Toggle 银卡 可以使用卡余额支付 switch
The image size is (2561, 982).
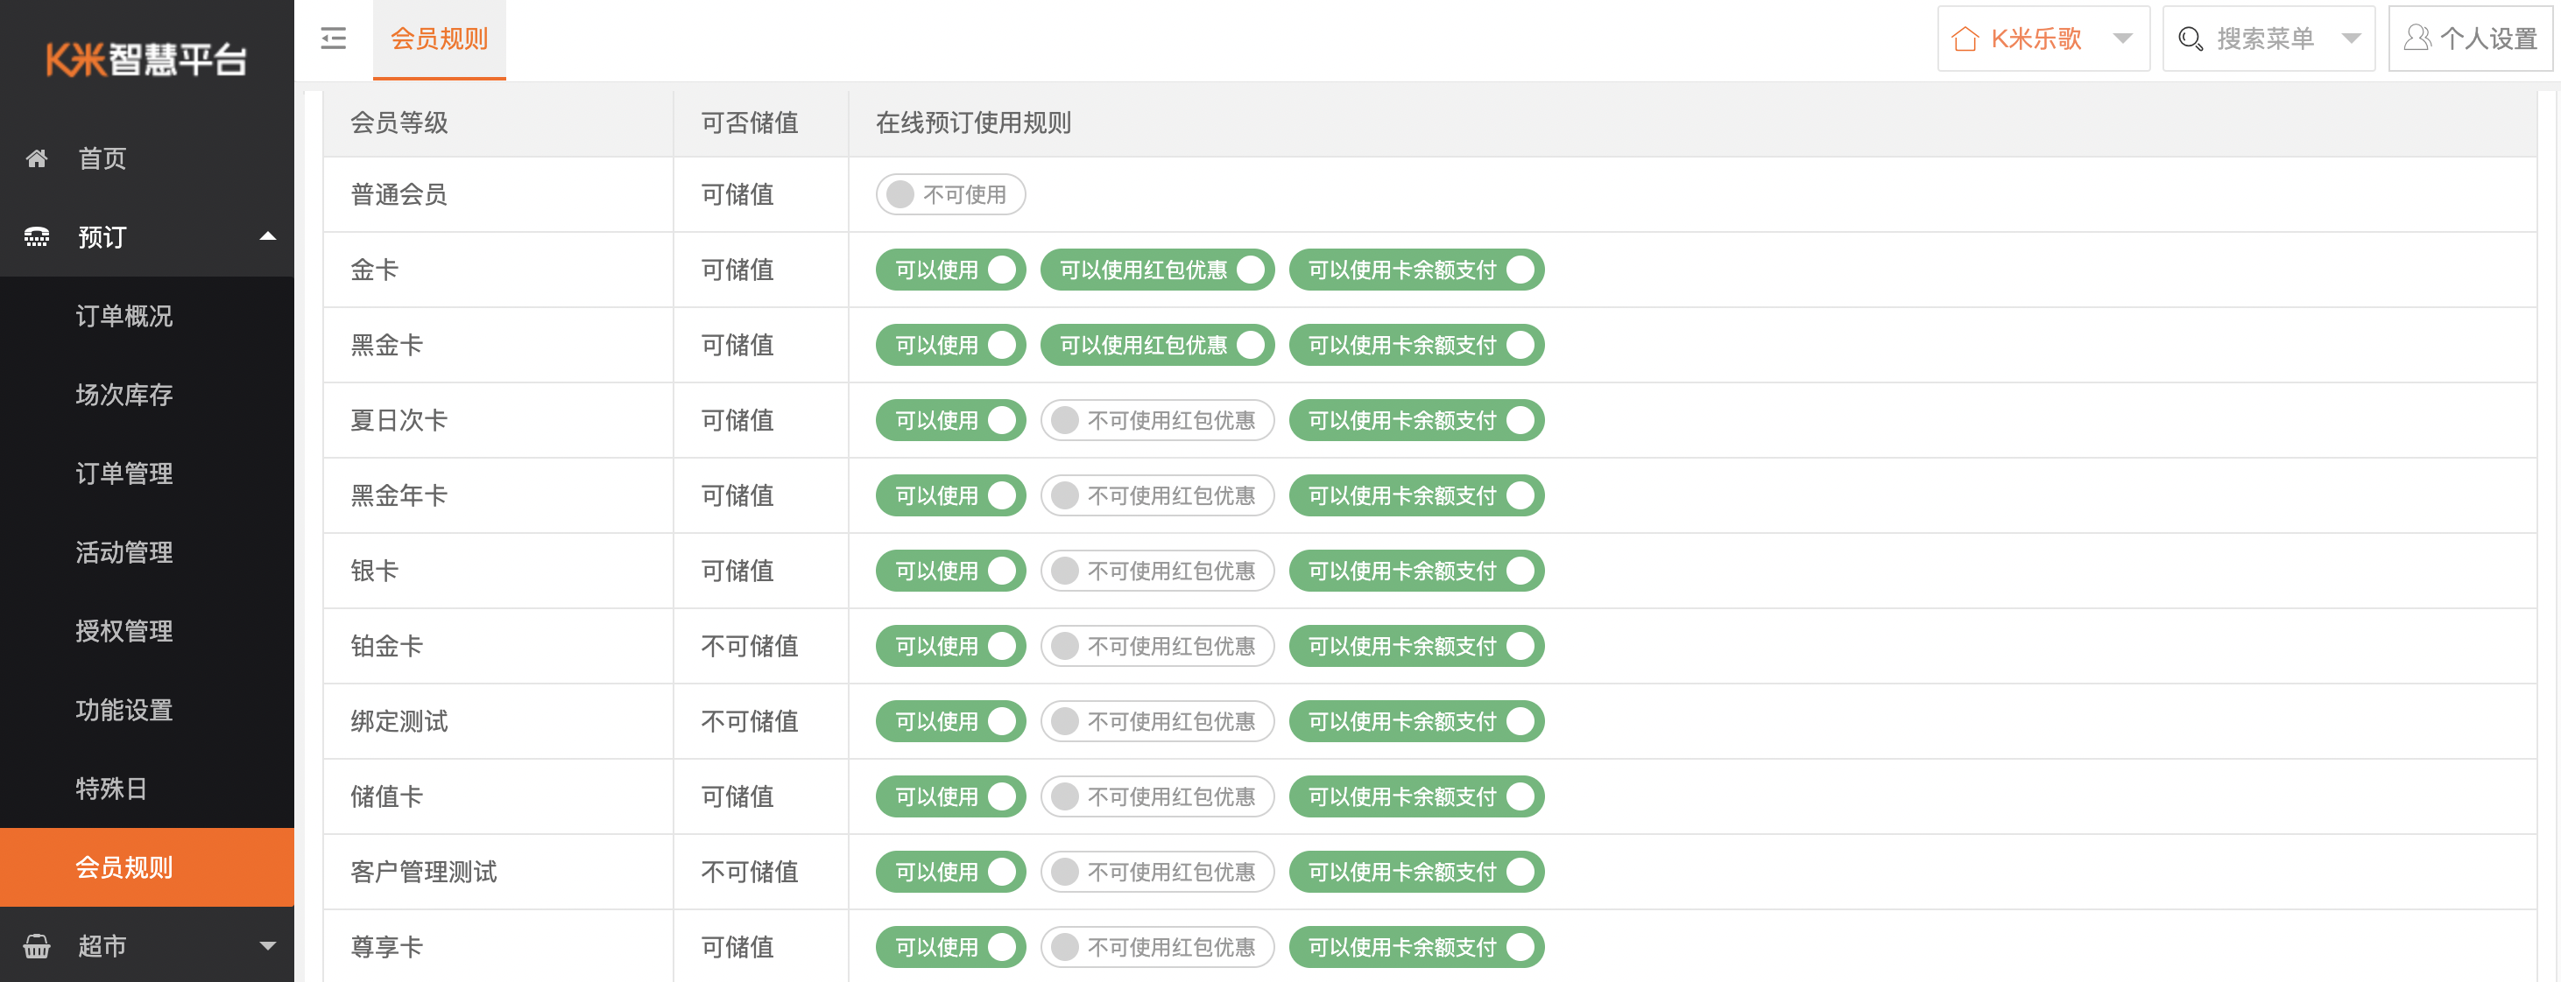coord(1415,571)
